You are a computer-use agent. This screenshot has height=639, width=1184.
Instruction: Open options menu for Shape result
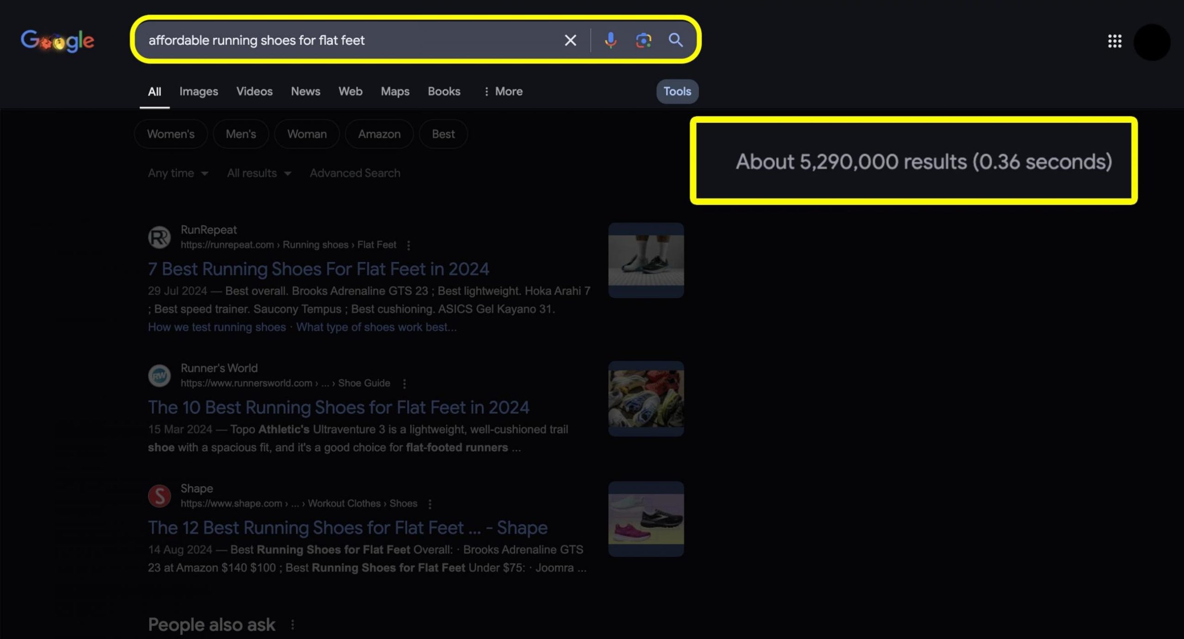tap(430, 504)
